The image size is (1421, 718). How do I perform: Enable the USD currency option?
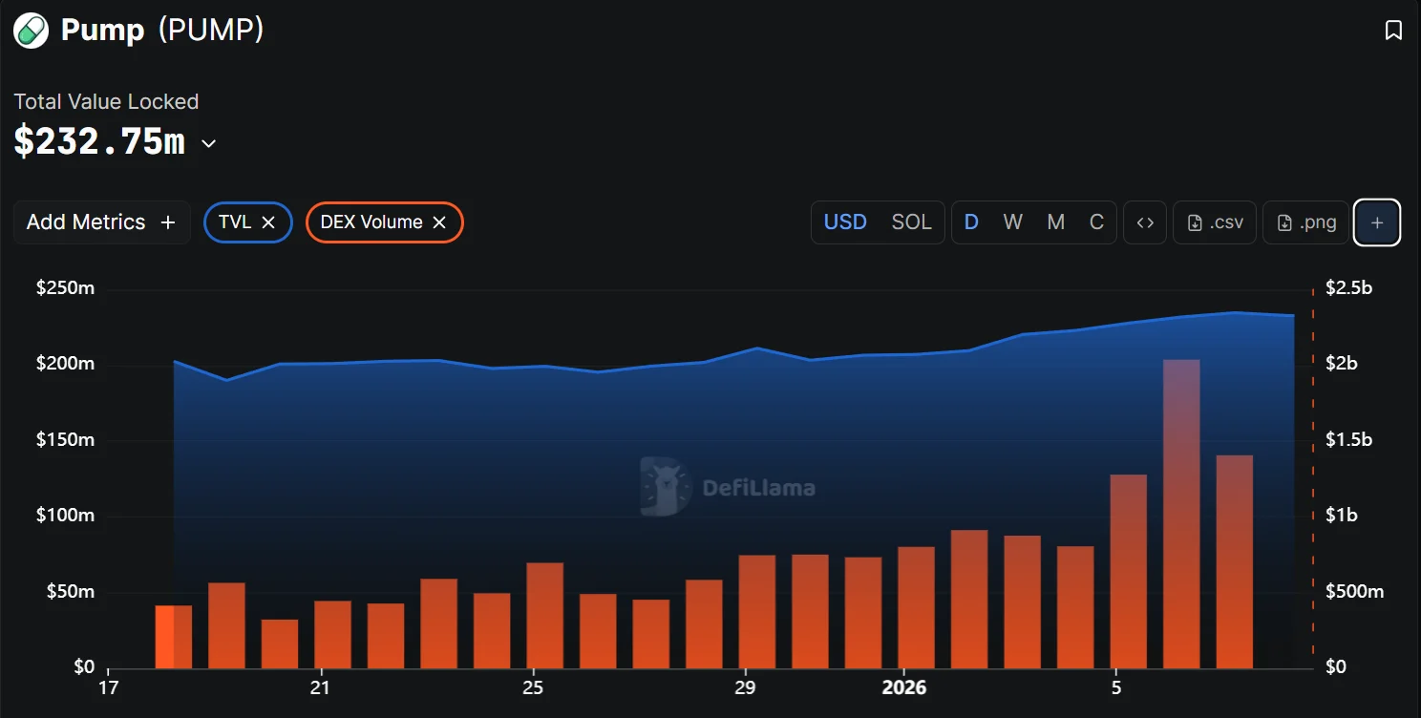pyautogui.click(x=845, y=222)
